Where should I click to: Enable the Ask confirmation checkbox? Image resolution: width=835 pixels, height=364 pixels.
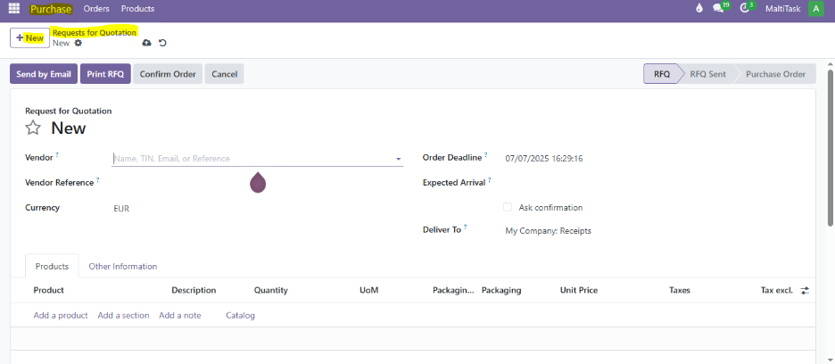click(508, 208)
